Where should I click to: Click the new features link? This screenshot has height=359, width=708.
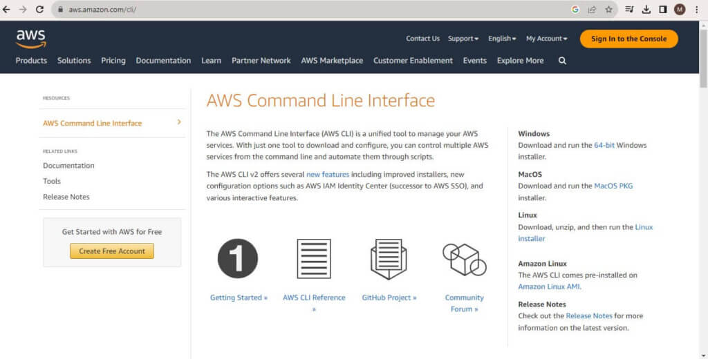328,174
